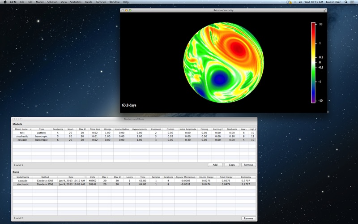Click the fullscreen arrows on Relative Vorticity window
The image size is (358, 224).
pyautogui.click(x=325, y=10)
